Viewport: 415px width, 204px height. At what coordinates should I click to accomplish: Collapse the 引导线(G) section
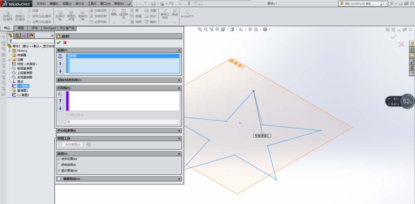[179, 88]
